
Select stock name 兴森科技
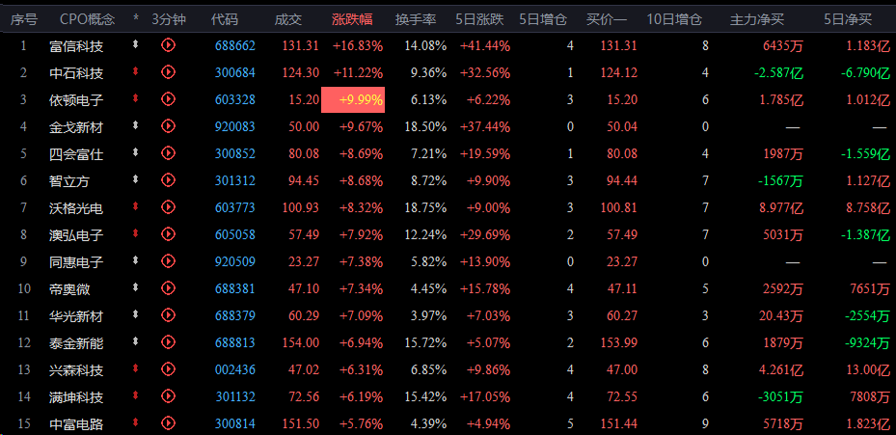(76, 370)
